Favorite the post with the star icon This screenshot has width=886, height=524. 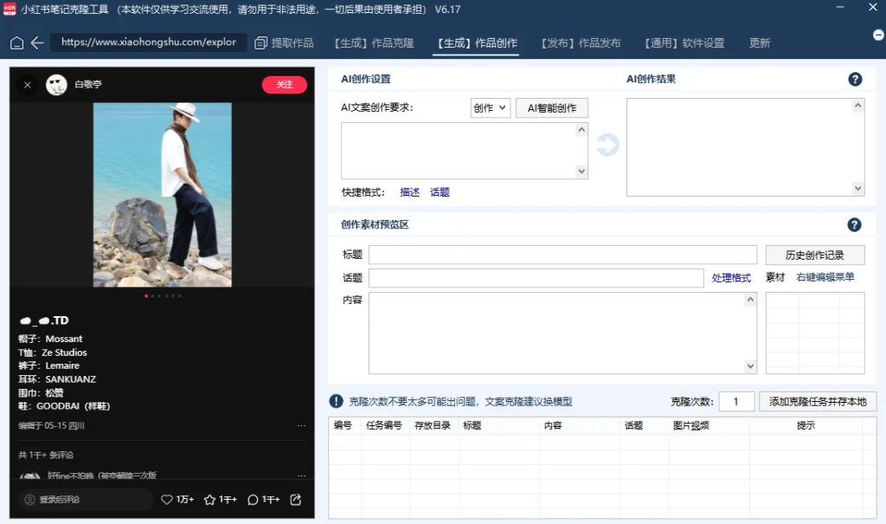(209, 500)
